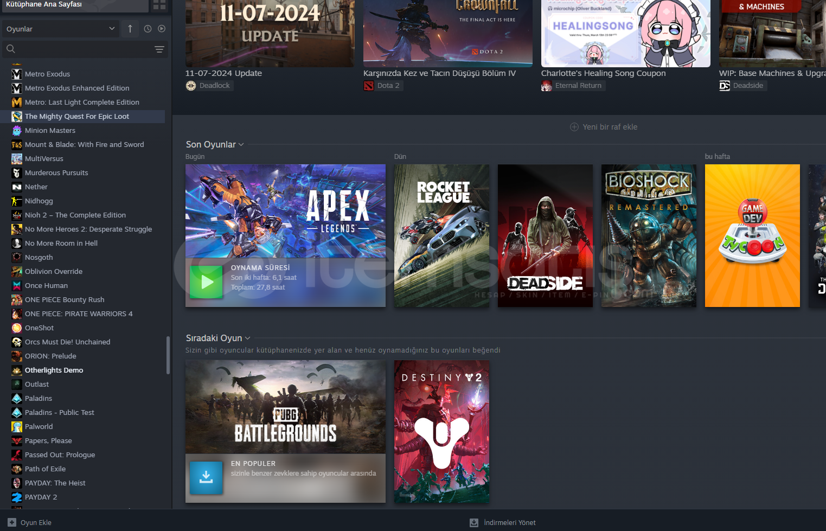Select Nidhogg icon in list
Image resolution: width=826 pixels, height=531 pixels.
tap(17, 201)
